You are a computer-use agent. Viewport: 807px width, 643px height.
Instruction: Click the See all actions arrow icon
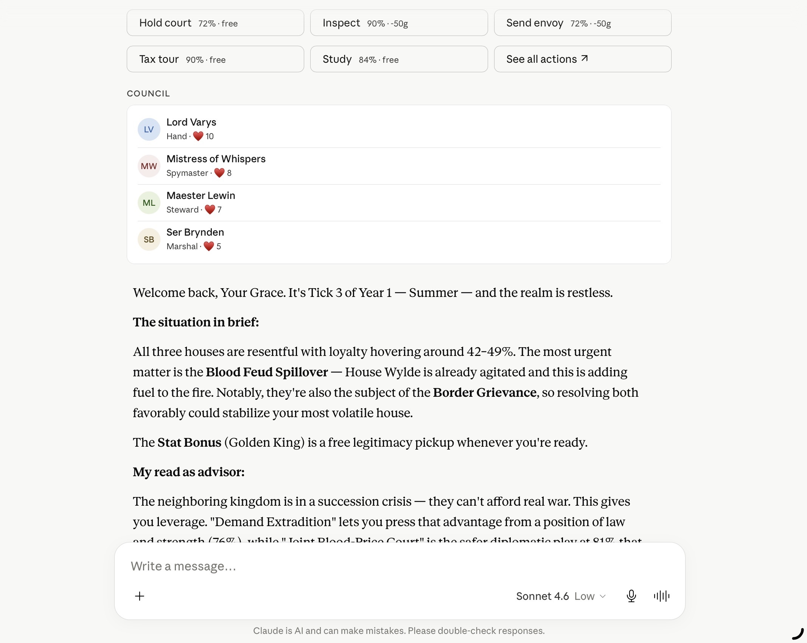pyautogui.click(x=585, y=59)
